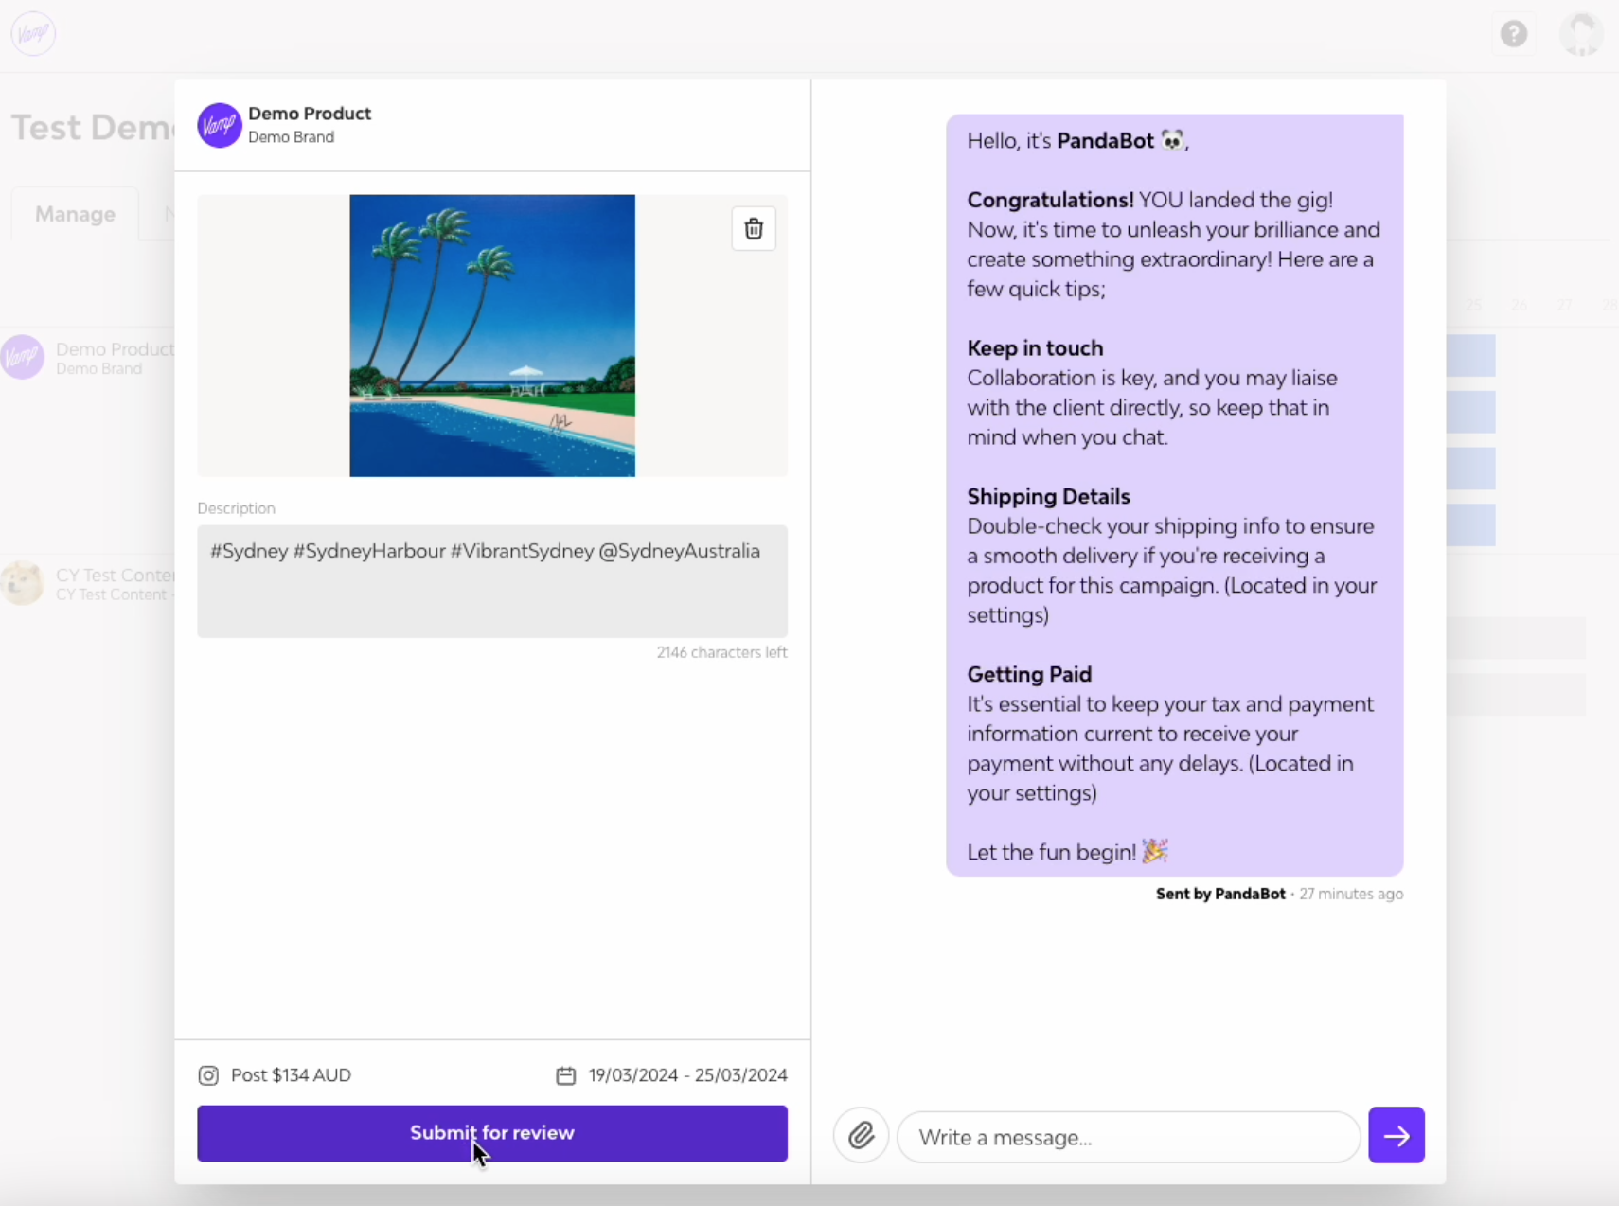
Task: Attach a file using the paperclip icon
Action: click(861, 1135)
